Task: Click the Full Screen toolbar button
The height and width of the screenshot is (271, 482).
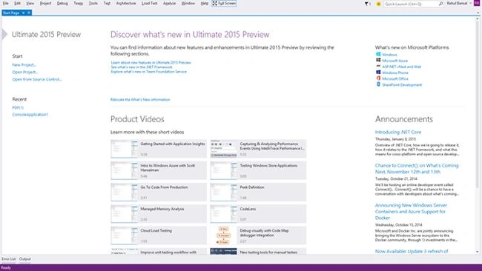Action: point(224,4)
